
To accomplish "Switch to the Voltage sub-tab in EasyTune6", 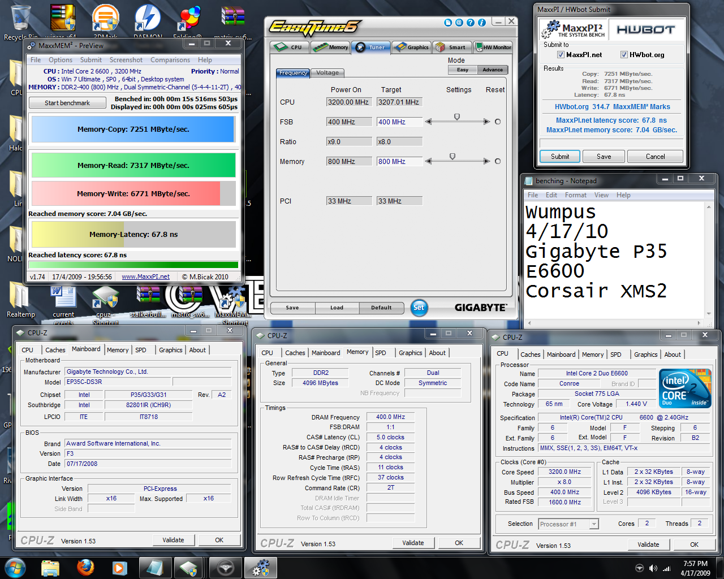I will point(327,72).
